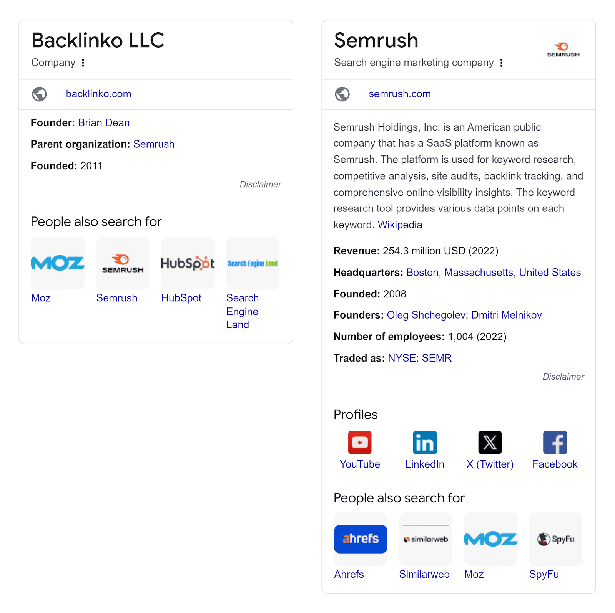Select the Moz logo under Backlinko's related searches
615x613 pixels.
tap(58, 263)
